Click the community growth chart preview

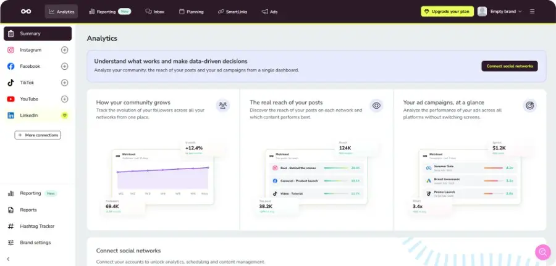pyautogui.click(x=162, y=177)
